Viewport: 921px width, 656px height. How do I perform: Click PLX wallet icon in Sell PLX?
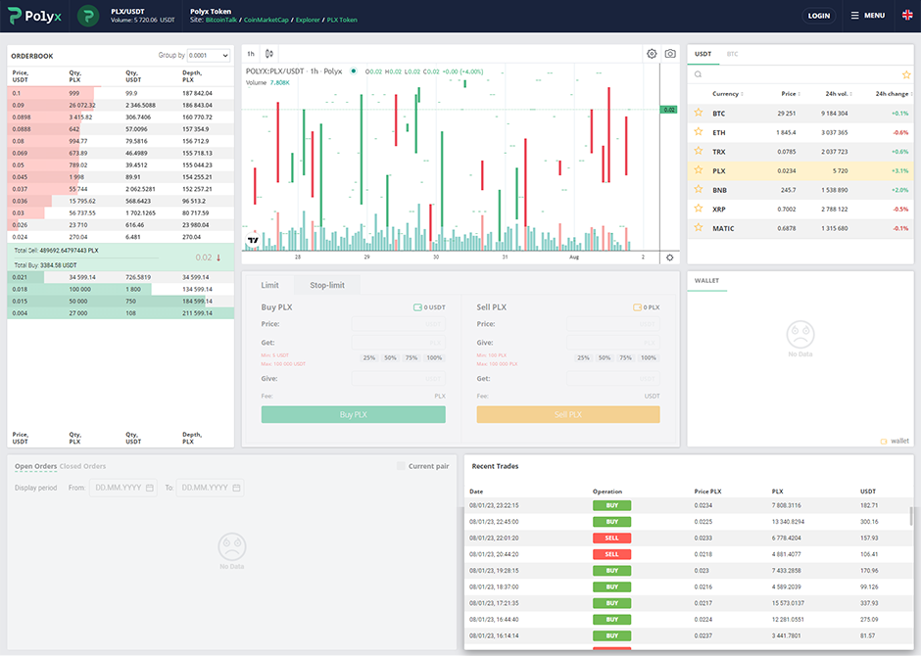tap(637, 307)
